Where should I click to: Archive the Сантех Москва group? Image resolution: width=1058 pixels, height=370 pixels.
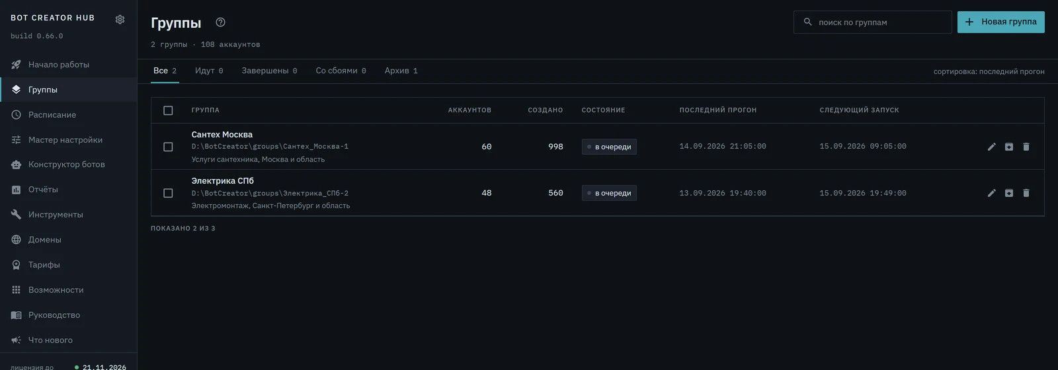click(x=1009, y=147)
